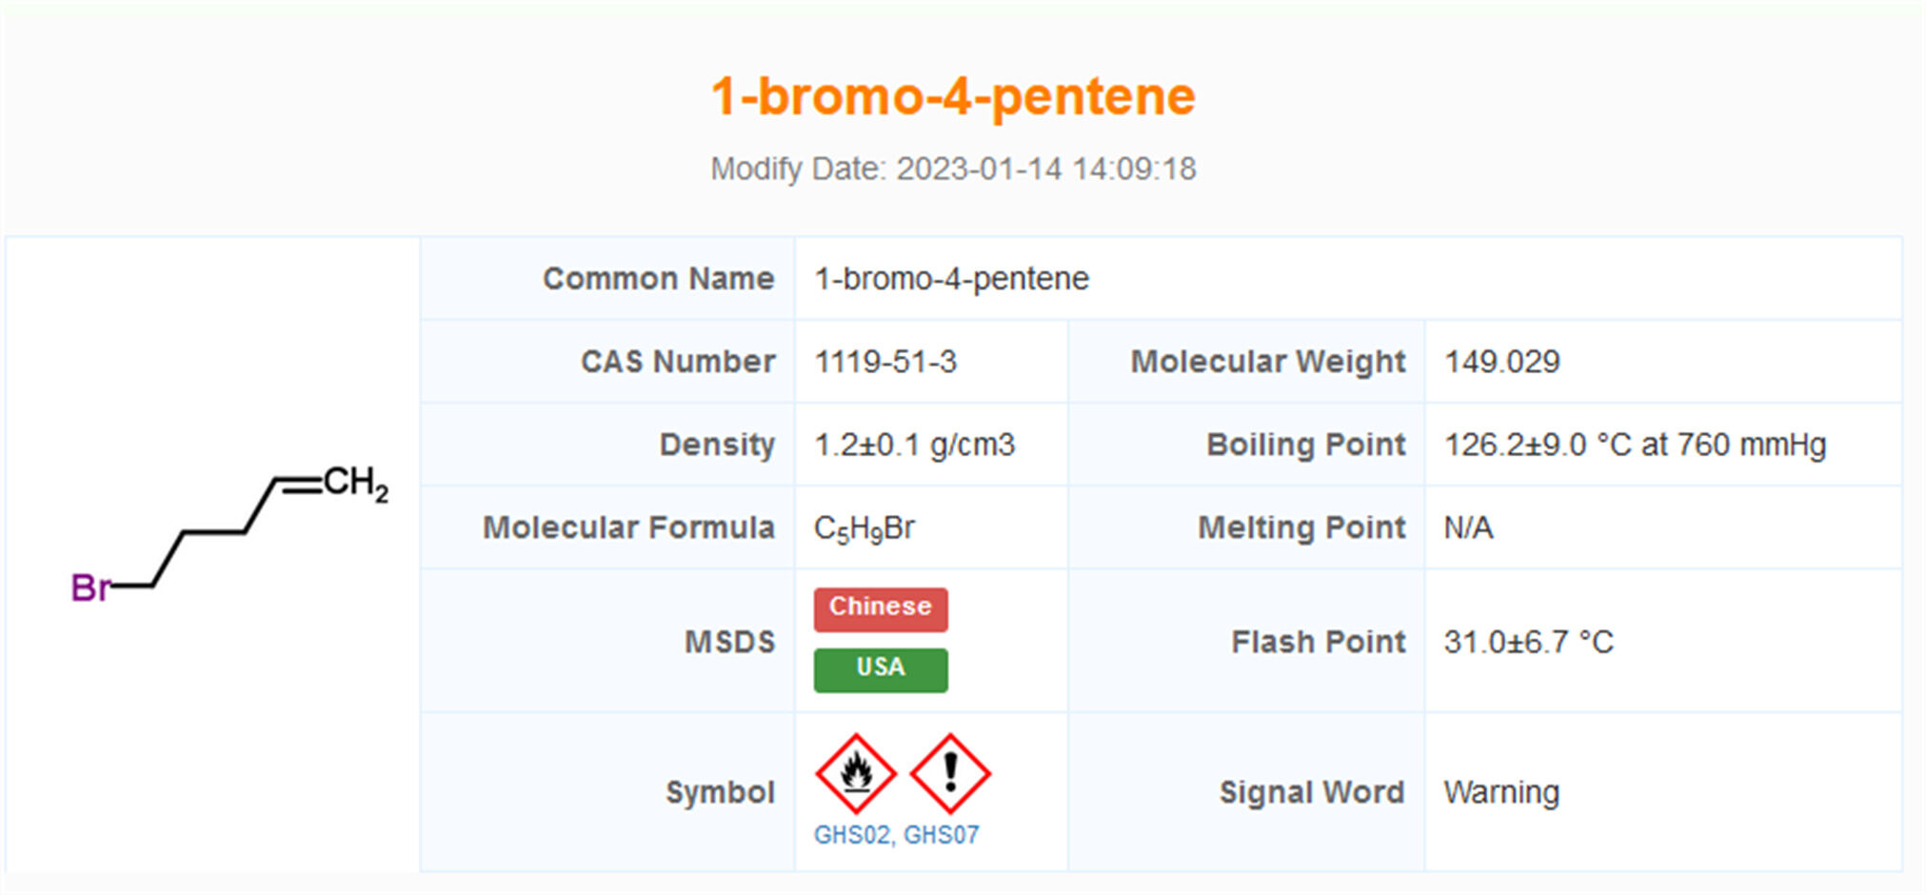Open the USA MSDS document
Image resolution: width=1926 pixels, height=895 pixels.
pyautogui.click(x=880, y=668)
